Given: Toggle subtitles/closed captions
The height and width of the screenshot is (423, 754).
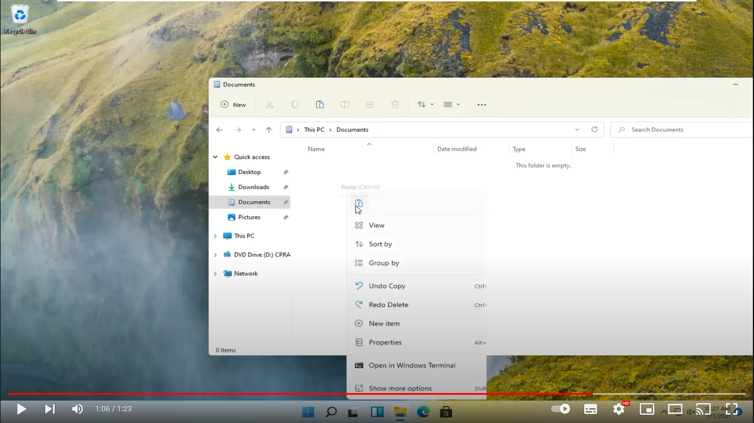Looking at the screenshot, I should [x=591, y=409].
